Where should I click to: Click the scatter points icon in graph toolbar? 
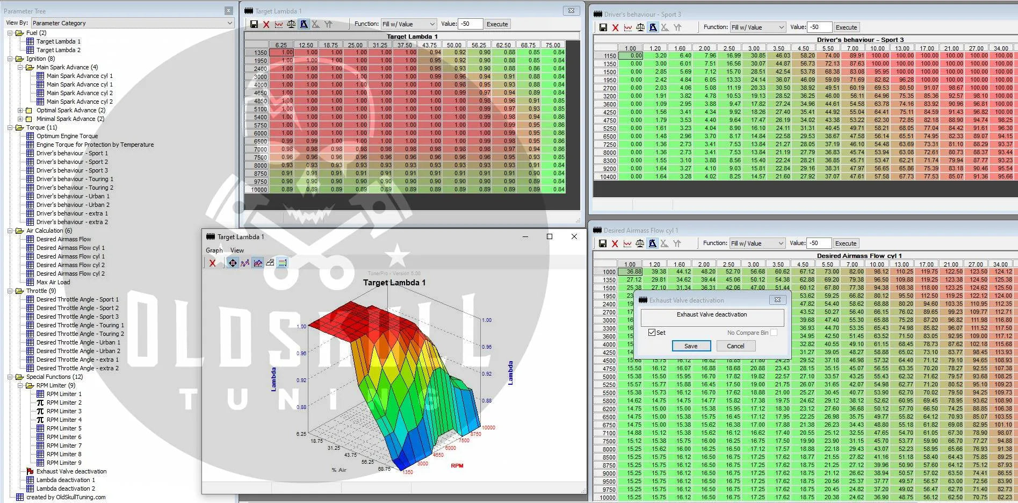(x=245, y=263)
